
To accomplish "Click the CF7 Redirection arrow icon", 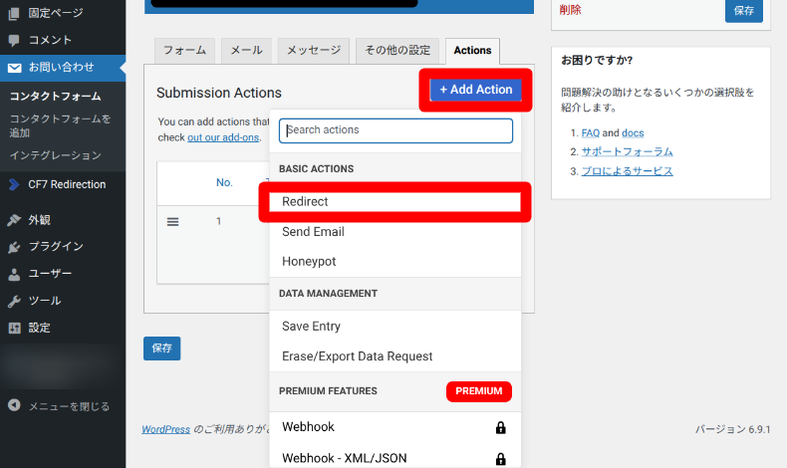I will coord(14,184).
